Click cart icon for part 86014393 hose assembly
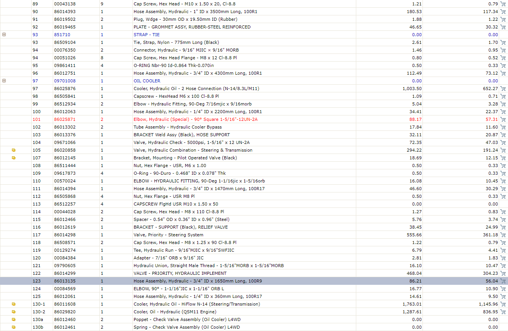This screenshot has height=331, width=508. point(503,12)
